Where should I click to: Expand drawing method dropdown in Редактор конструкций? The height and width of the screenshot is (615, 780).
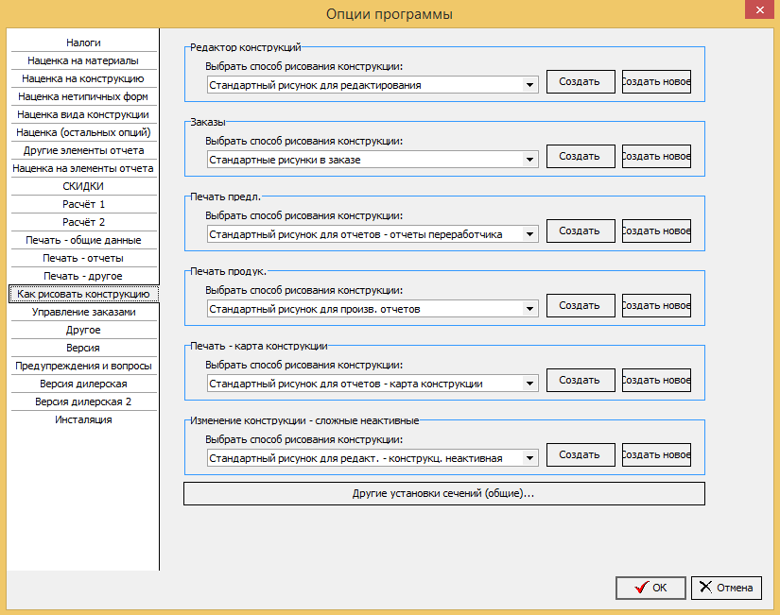(x=529, y=85)
